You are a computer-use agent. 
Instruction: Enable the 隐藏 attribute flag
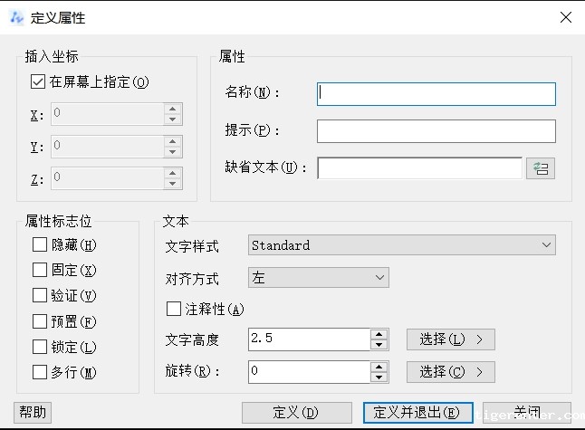tap(40, 244)
